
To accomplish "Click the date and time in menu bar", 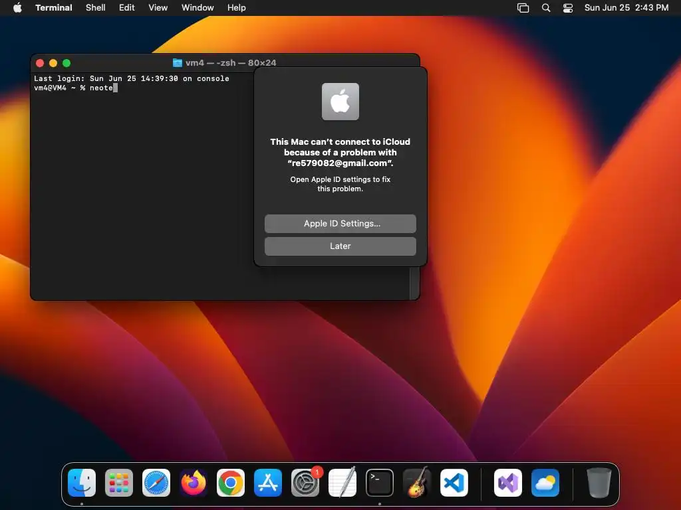I will point(626,8).
